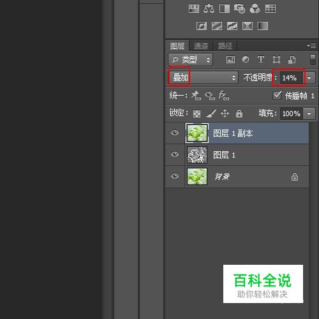Add a Selective Color adjustment layer
This screenshot has width=319, height=319.
(248, 26)
